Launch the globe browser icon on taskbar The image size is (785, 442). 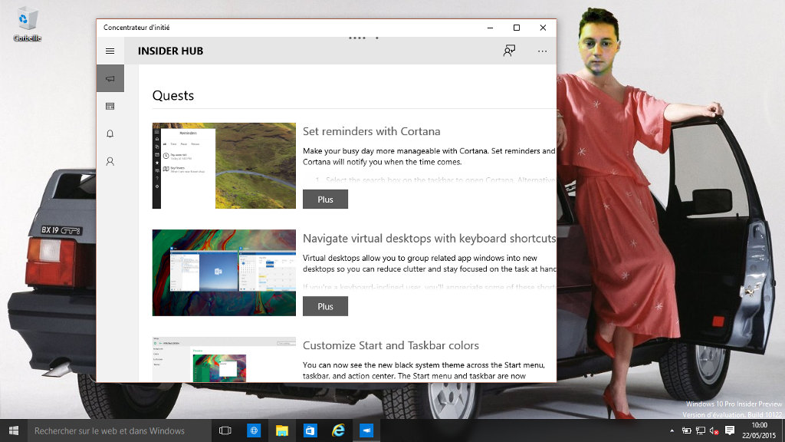254,430
